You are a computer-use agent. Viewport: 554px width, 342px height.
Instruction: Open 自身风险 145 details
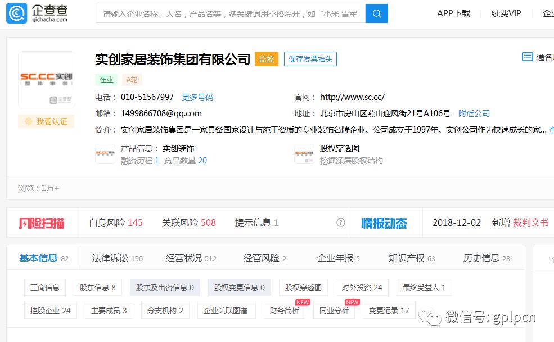point(116,222)
